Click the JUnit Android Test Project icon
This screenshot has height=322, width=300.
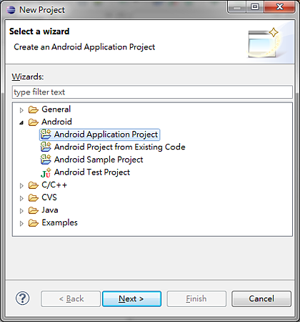point(46,172)
